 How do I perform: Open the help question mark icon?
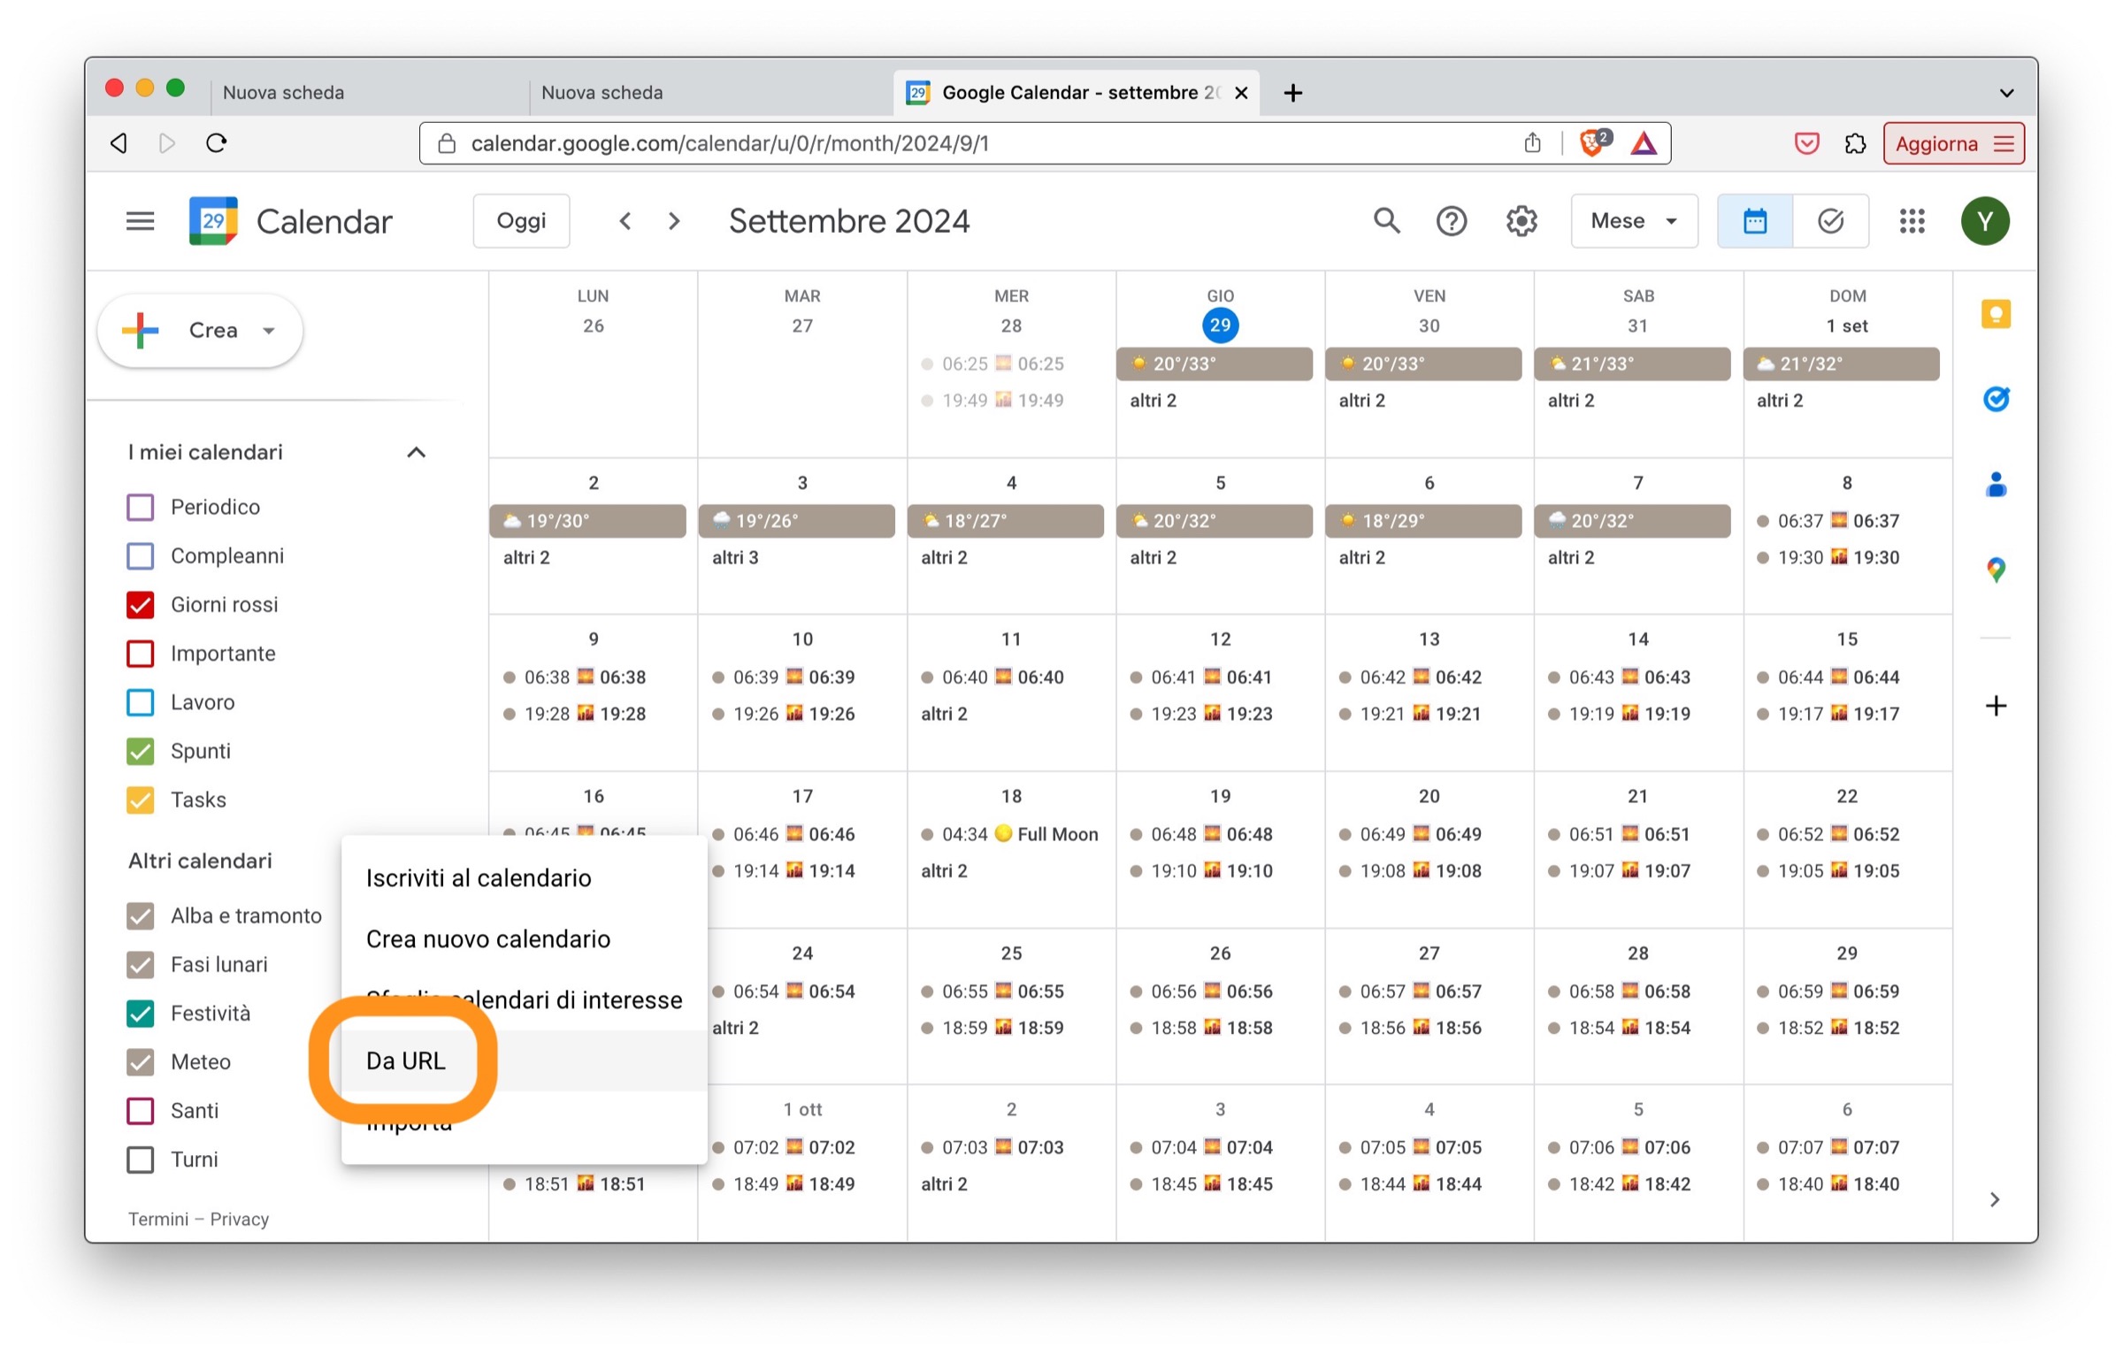click(1451, 220)
